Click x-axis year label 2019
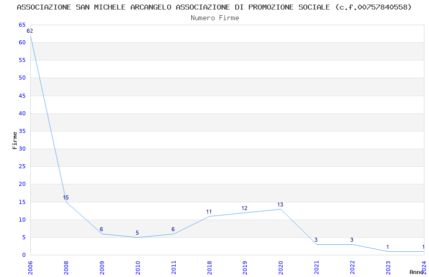This screenshot has width=429, height=277. [245, 267]
